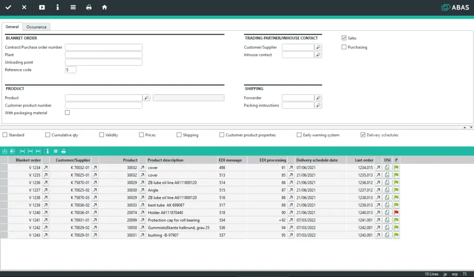Sort by Delivery schedule date column header
Image resolution: width=474 pixels, height=277 pixels.
(x=320, y=160)
